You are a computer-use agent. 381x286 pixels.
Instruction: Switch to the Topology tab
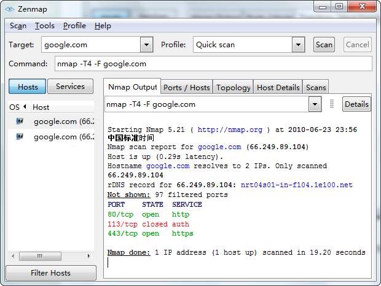pyautogui.click(x=234, y=87)
